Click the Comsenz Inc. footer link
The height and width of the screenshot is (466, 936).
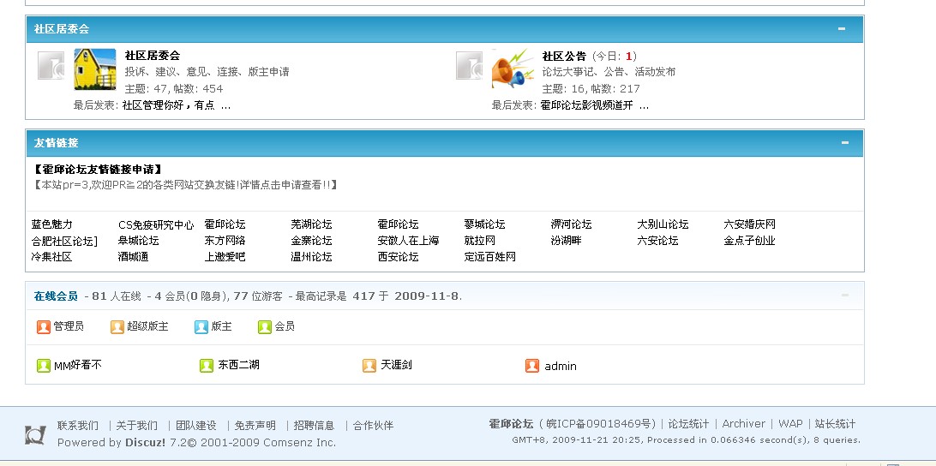coord(300,443)
